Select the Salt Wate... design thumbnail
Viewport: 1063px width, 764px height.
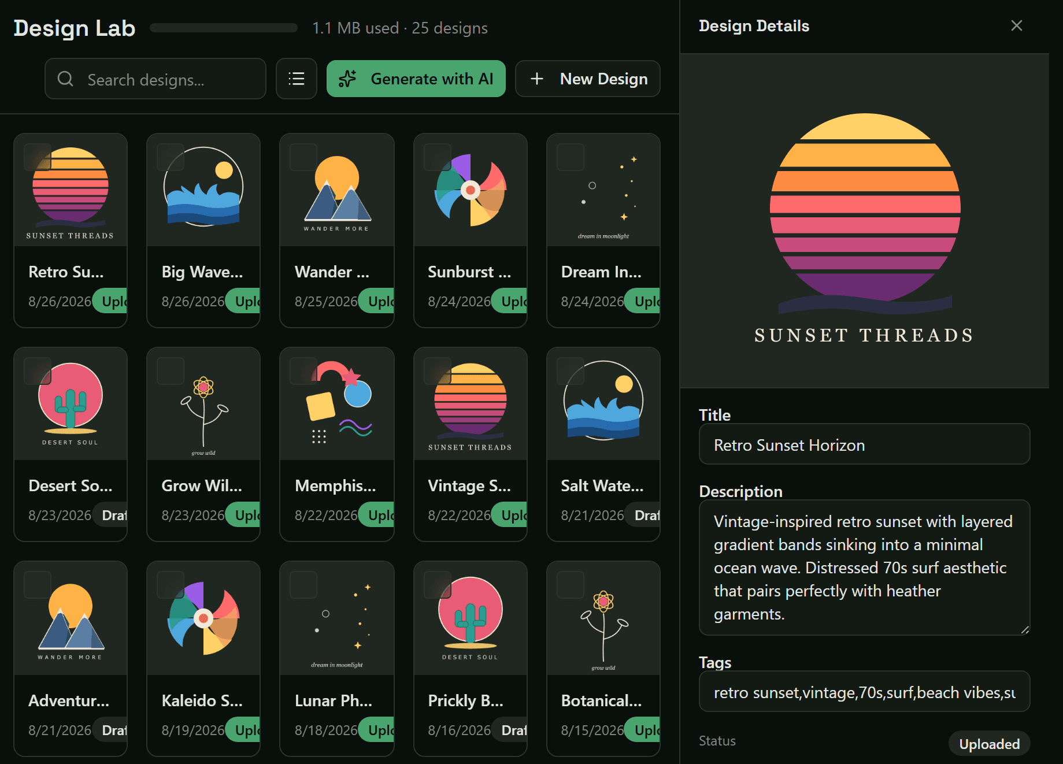(603, 404)
